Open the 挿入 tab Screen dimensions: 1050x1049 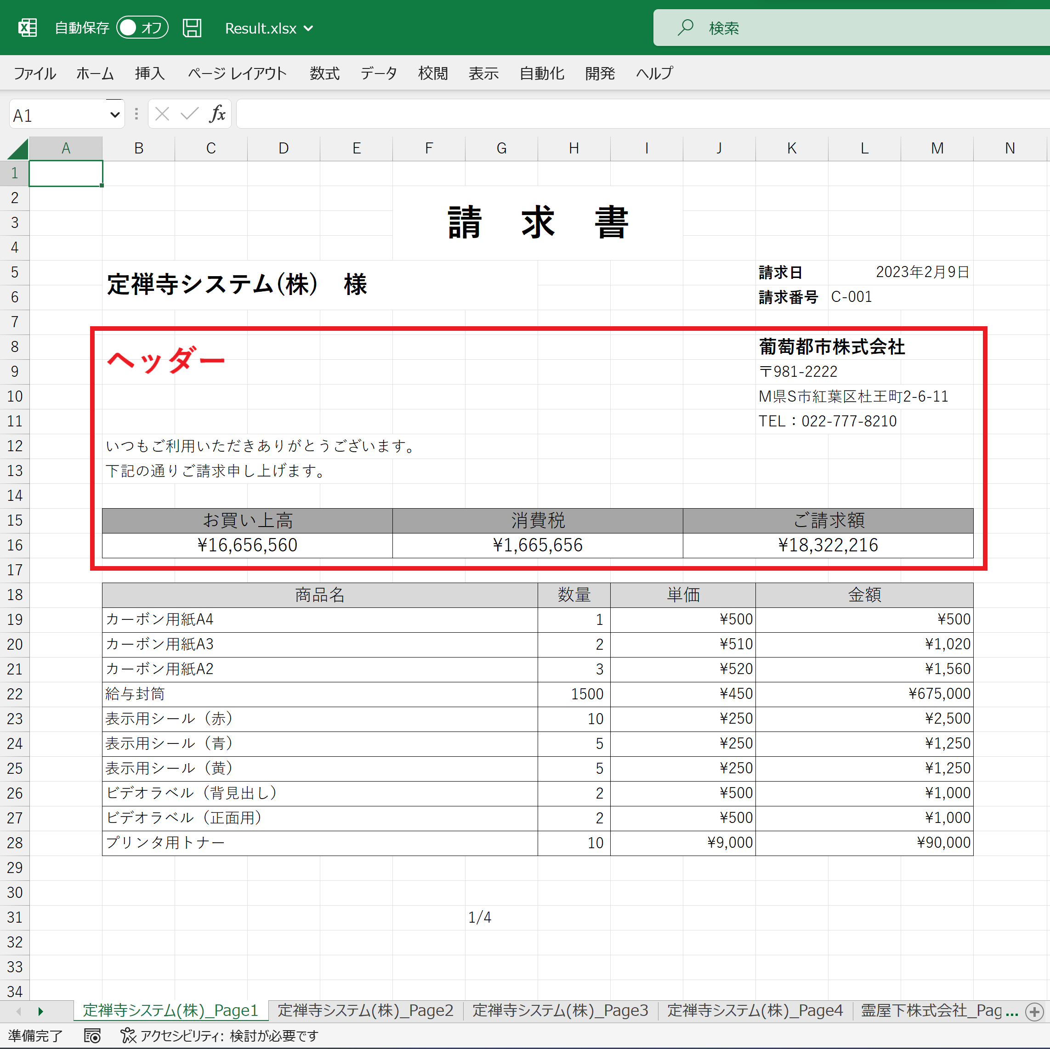point(150,74)
